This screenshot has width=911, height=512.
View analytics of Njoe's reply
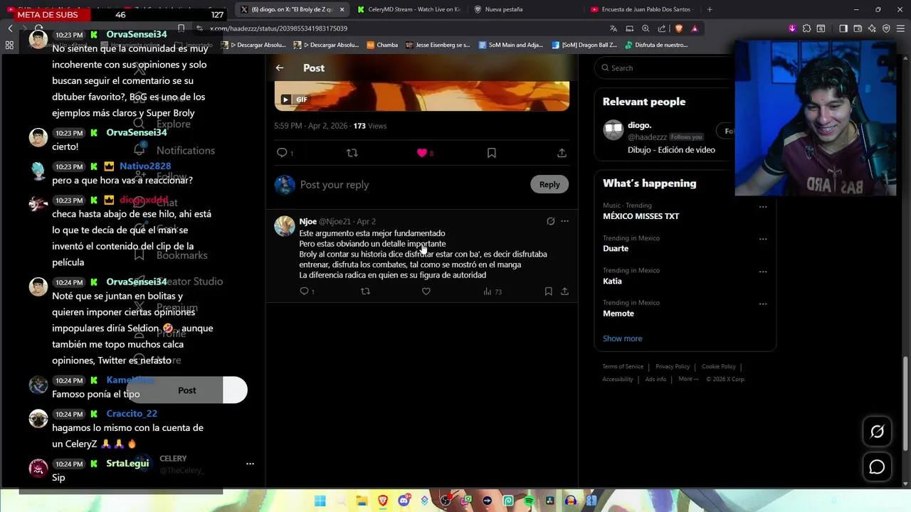[492, 292]
